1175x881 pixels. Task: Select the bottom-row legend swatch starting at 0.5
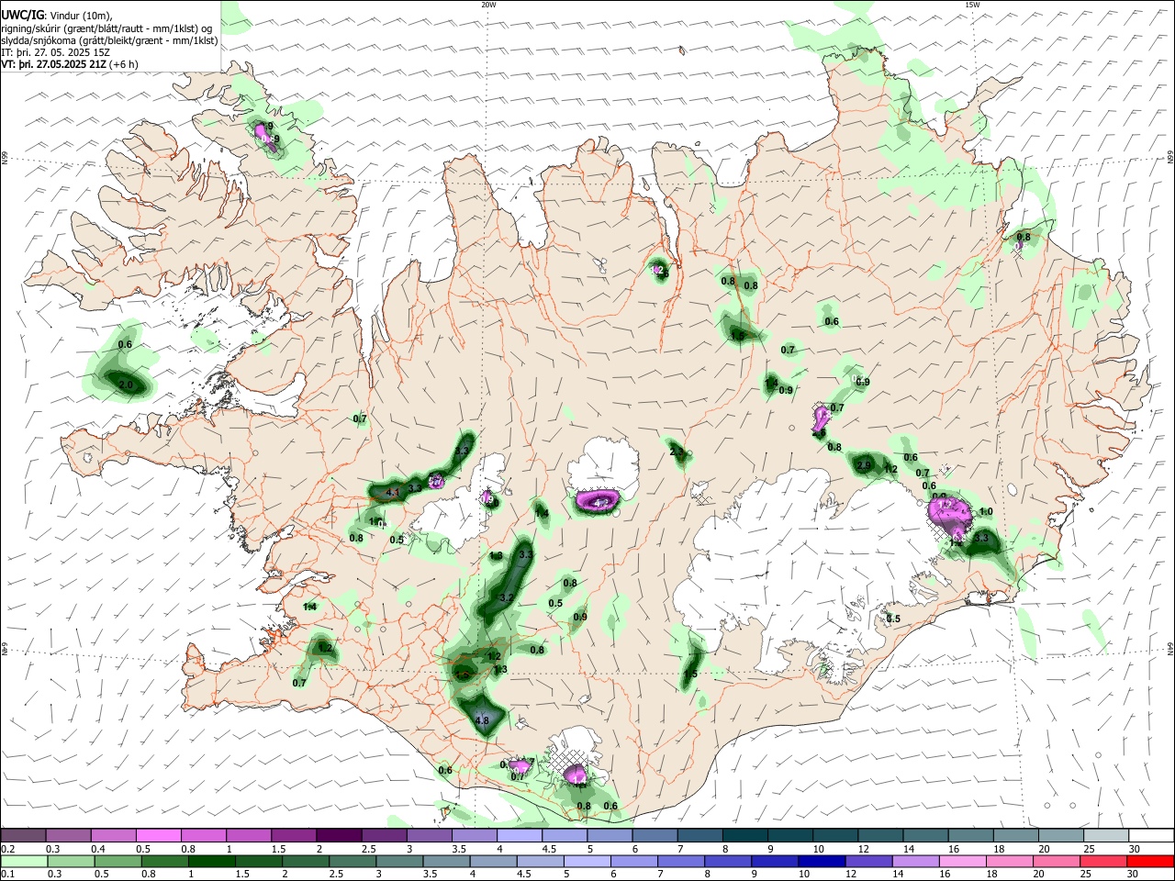[x=117, y=861]
